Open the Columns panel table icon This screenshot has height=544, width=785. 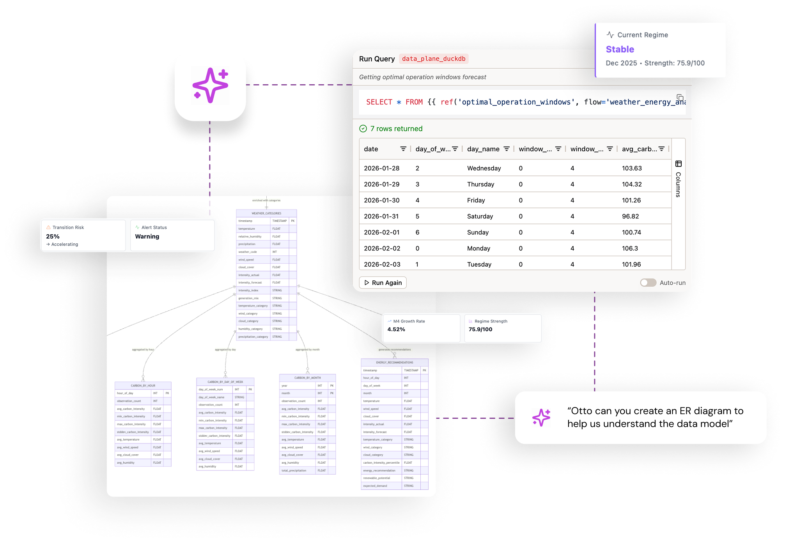679,164
